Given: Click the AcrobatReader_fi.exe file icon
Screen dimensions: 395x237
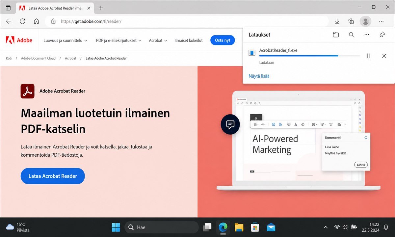Looking at the screenshot, I should (x=252, y=52).
